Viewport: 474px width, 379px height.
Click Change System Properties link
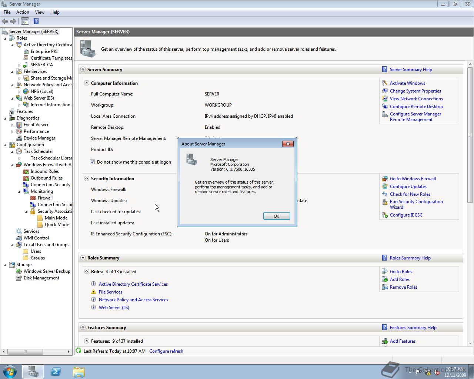point(415,91)
